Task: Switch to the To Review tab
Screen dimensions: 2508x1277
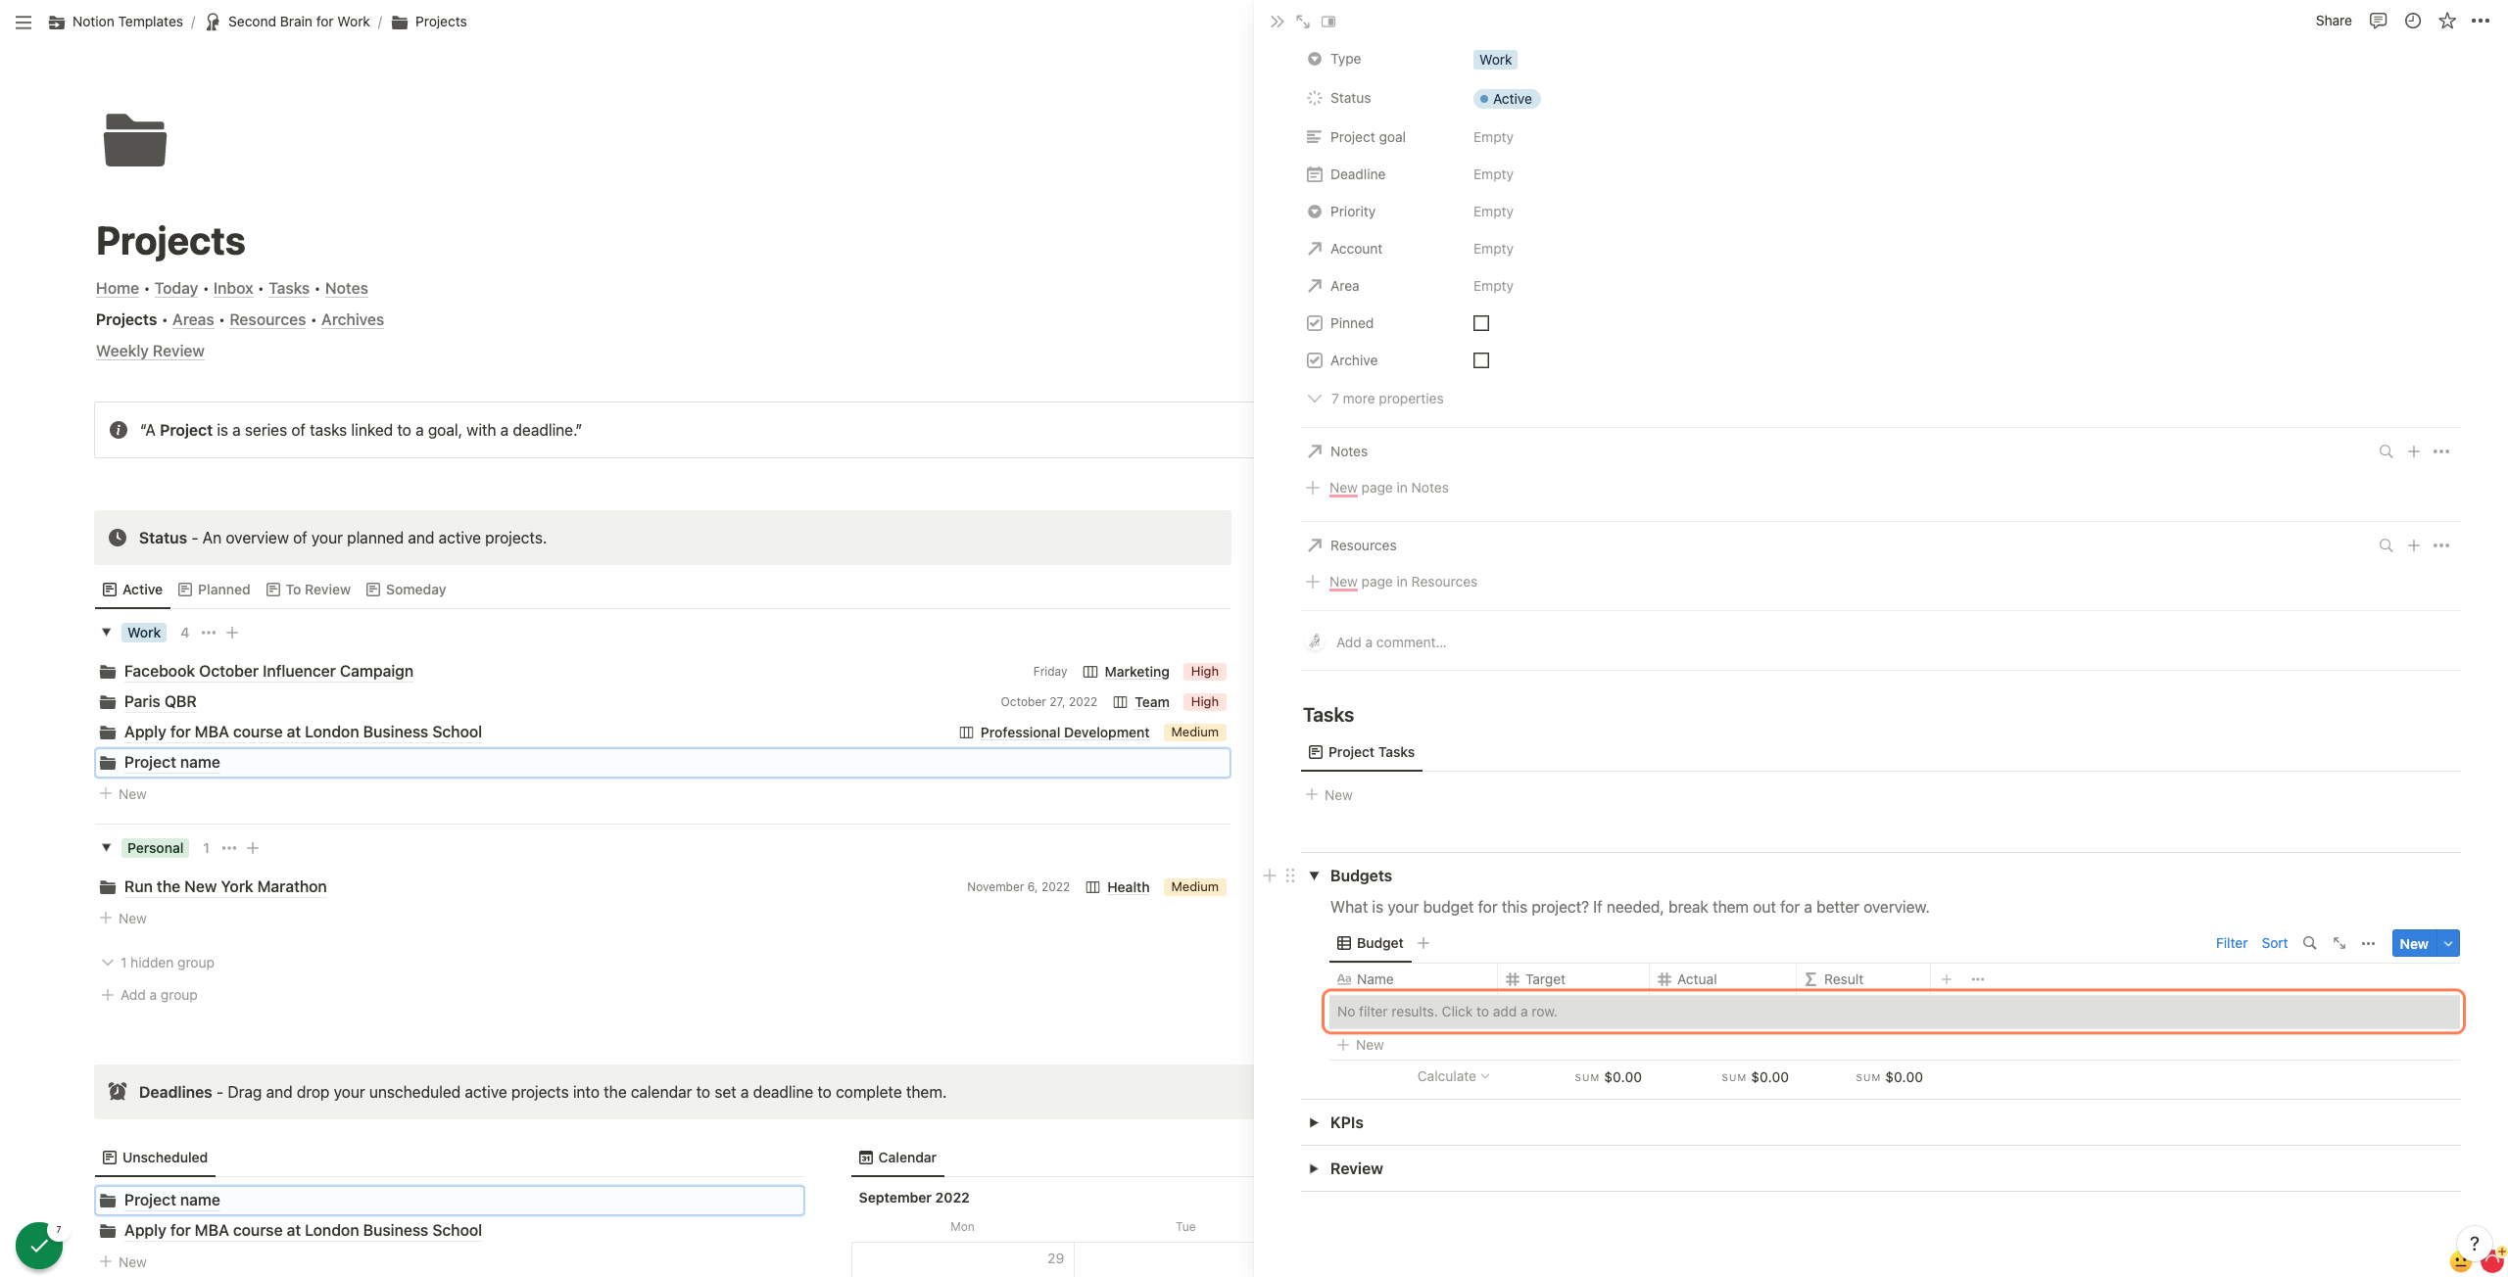Action: 309,590
